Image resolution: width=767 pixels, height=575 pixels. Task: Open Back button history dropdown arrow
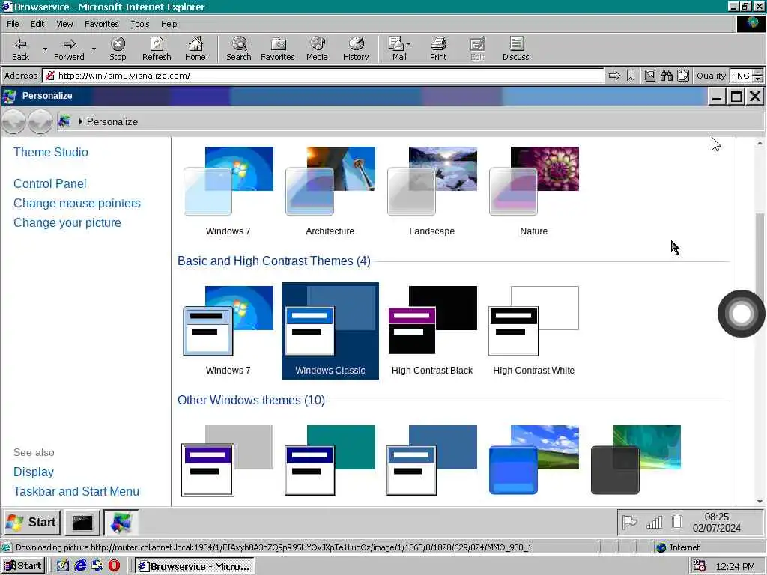click(45, 49)
